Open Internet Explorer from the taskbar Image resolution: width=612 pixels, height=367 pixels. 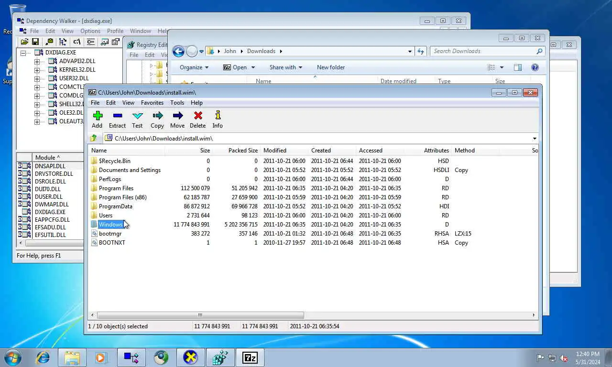(x=43, y=357)
